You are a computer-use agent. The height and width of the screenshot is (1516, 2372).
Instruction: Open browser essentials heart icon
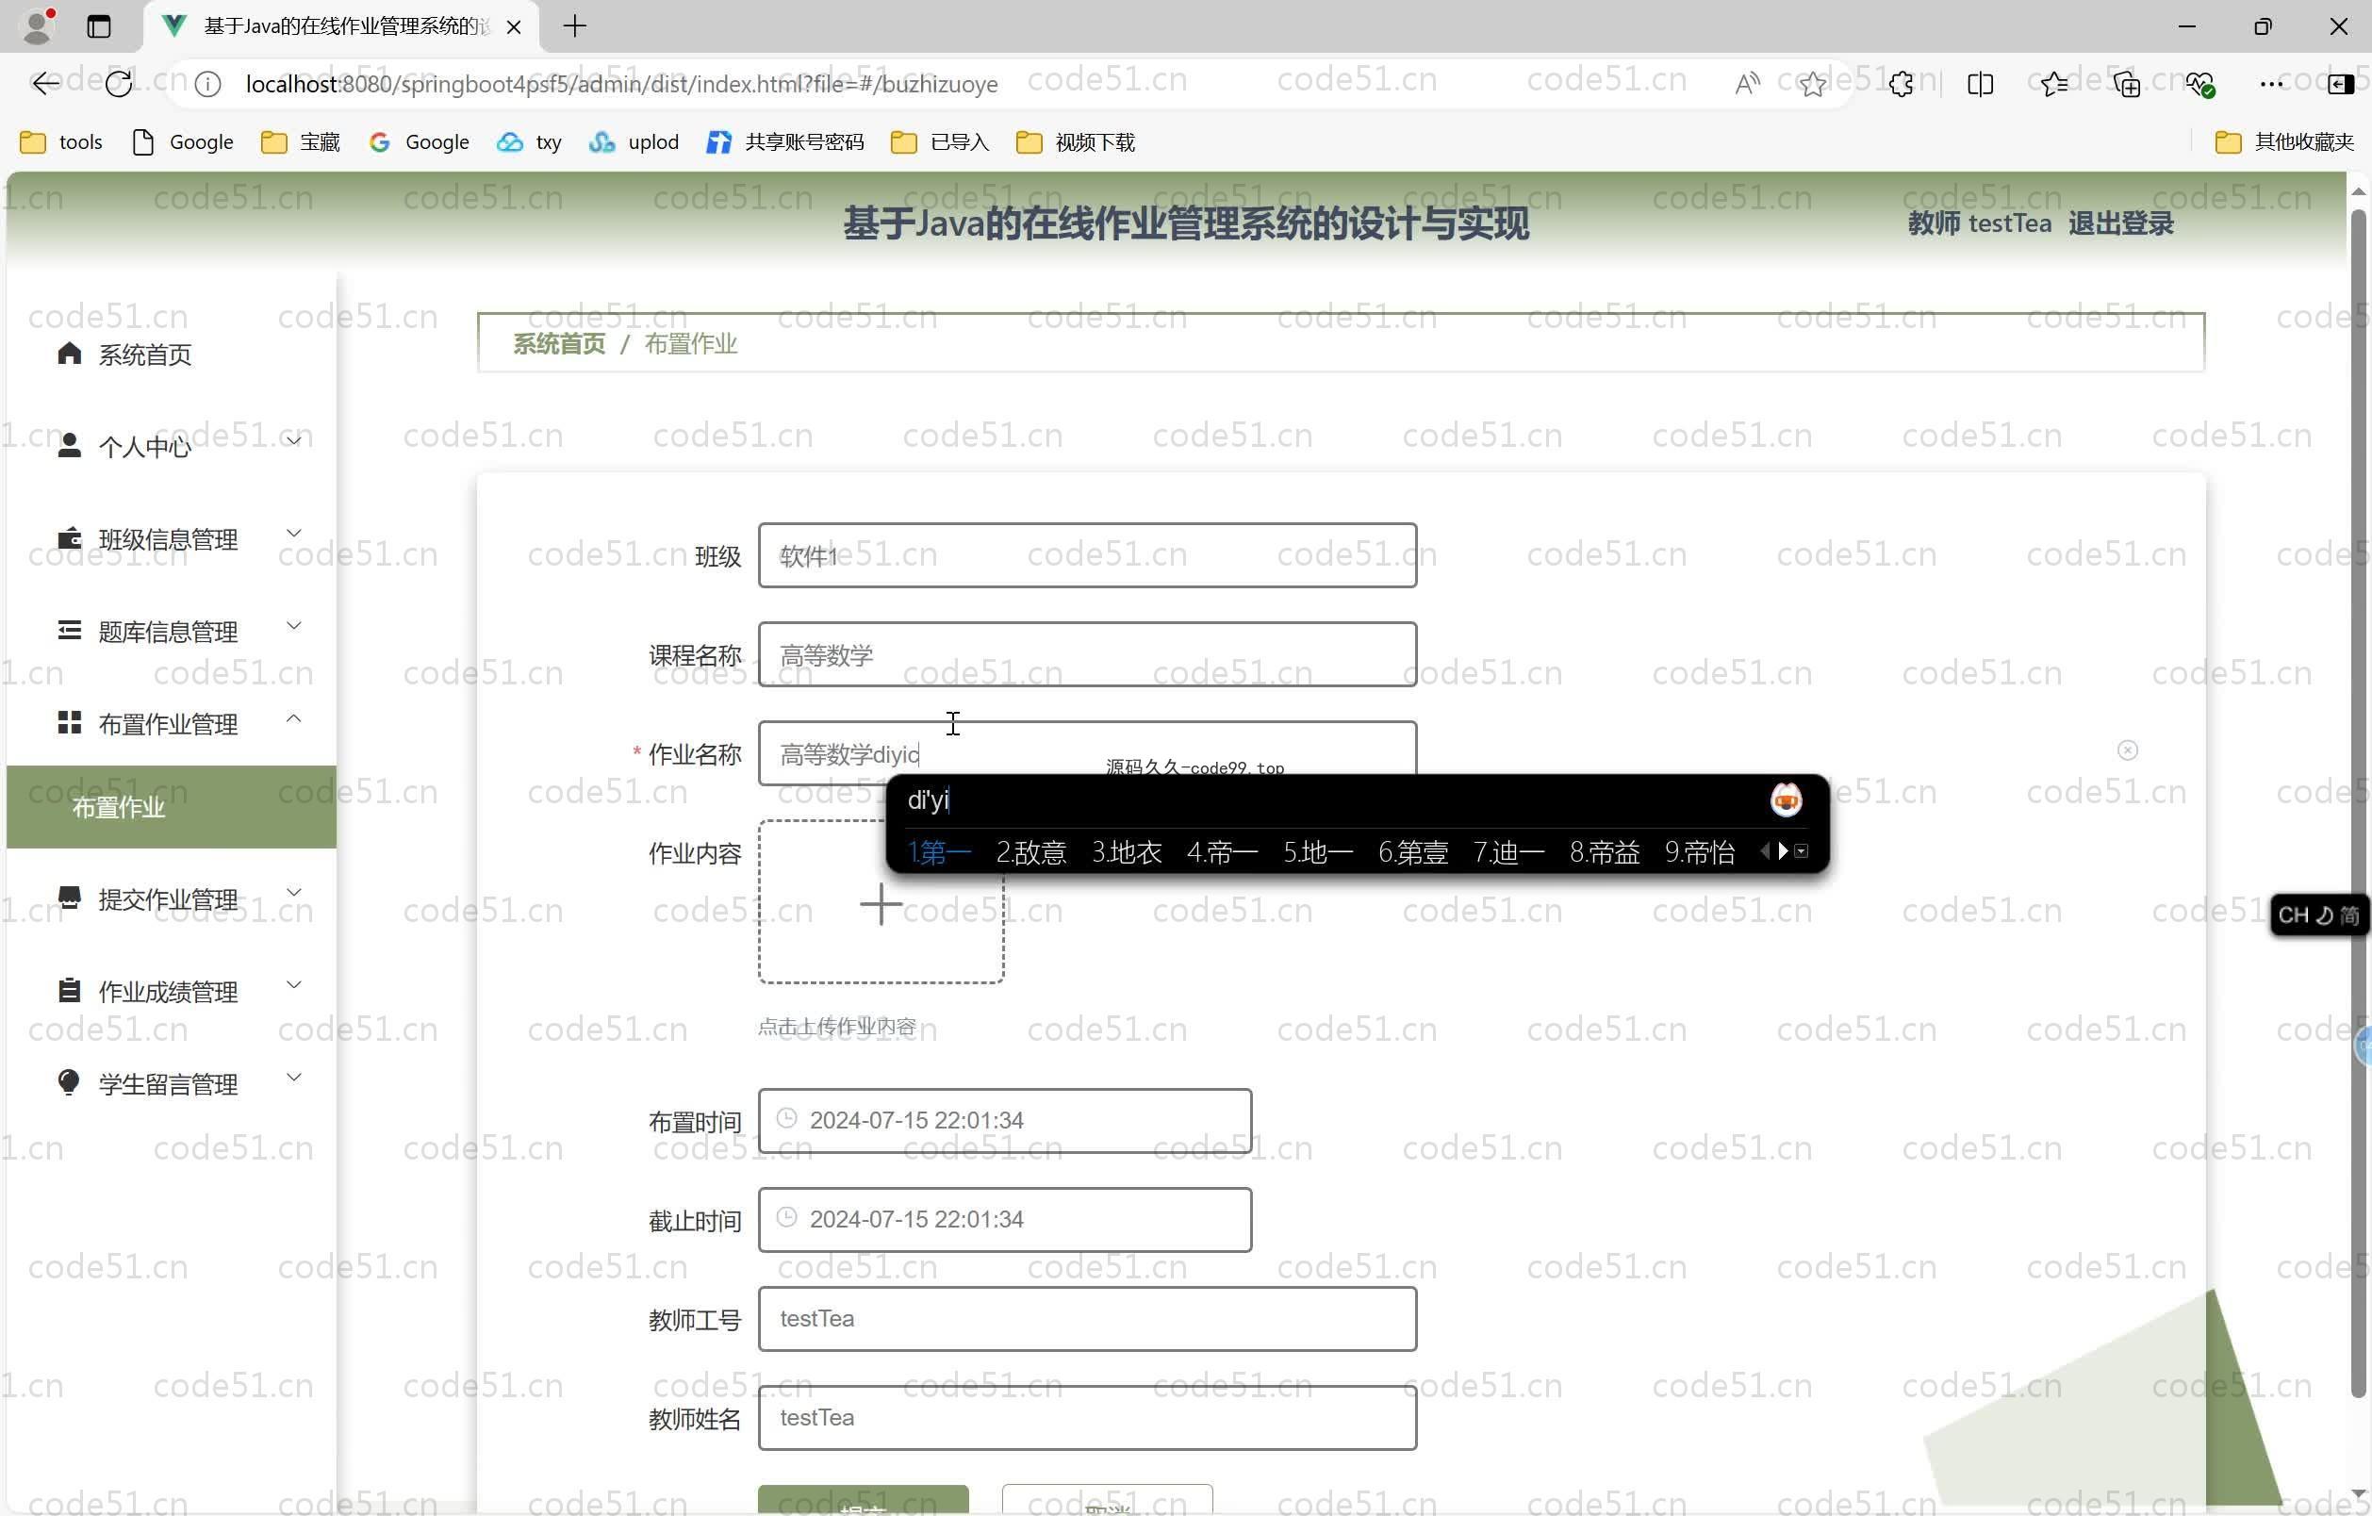2199,85
